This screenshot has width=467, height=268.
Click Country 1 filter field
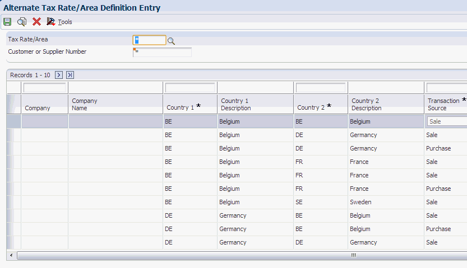click(x=190, y=88)
